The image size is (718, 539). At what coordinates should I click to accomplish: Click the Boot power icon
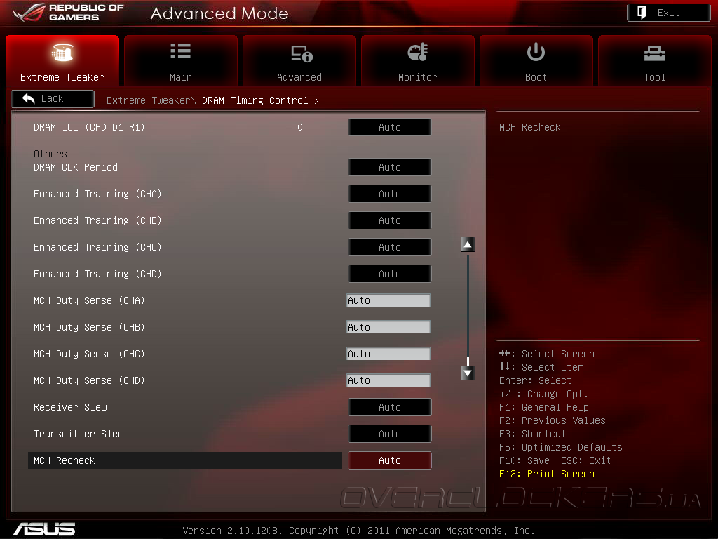click(536, 52)
